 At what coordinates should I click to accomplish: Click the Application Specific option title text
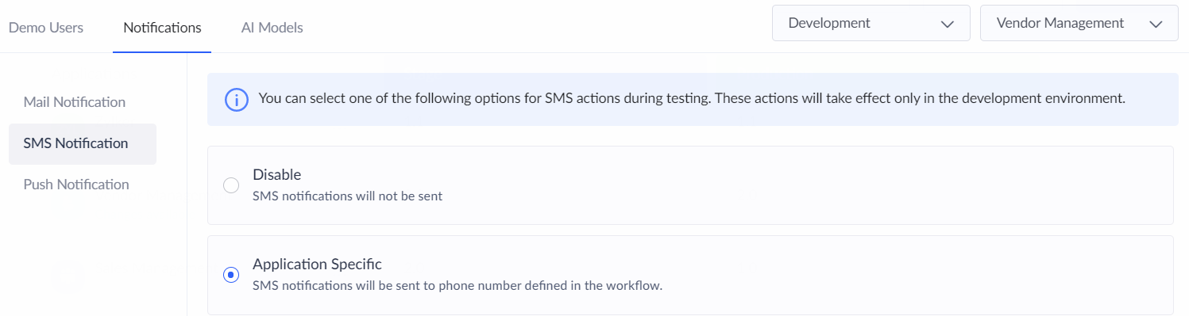[317, 265]
